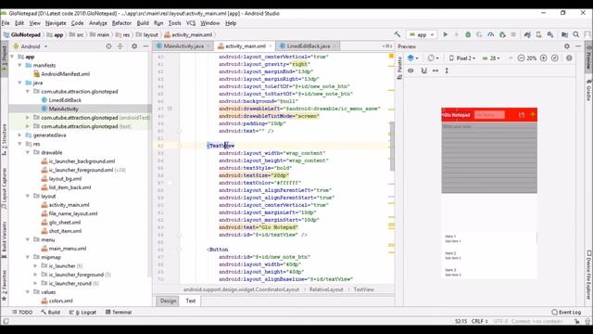Screen dimensions: 593x334
Task: Open the design surface layers dropdown
Action: 412,58
